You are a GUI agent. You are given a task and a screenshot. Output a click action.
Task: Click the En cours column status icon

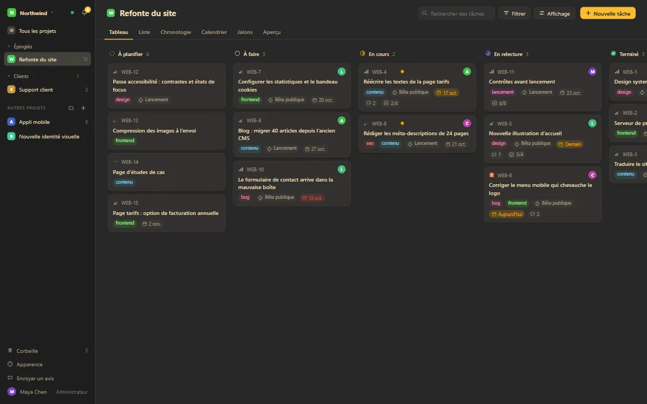click(x=363, y=54)
